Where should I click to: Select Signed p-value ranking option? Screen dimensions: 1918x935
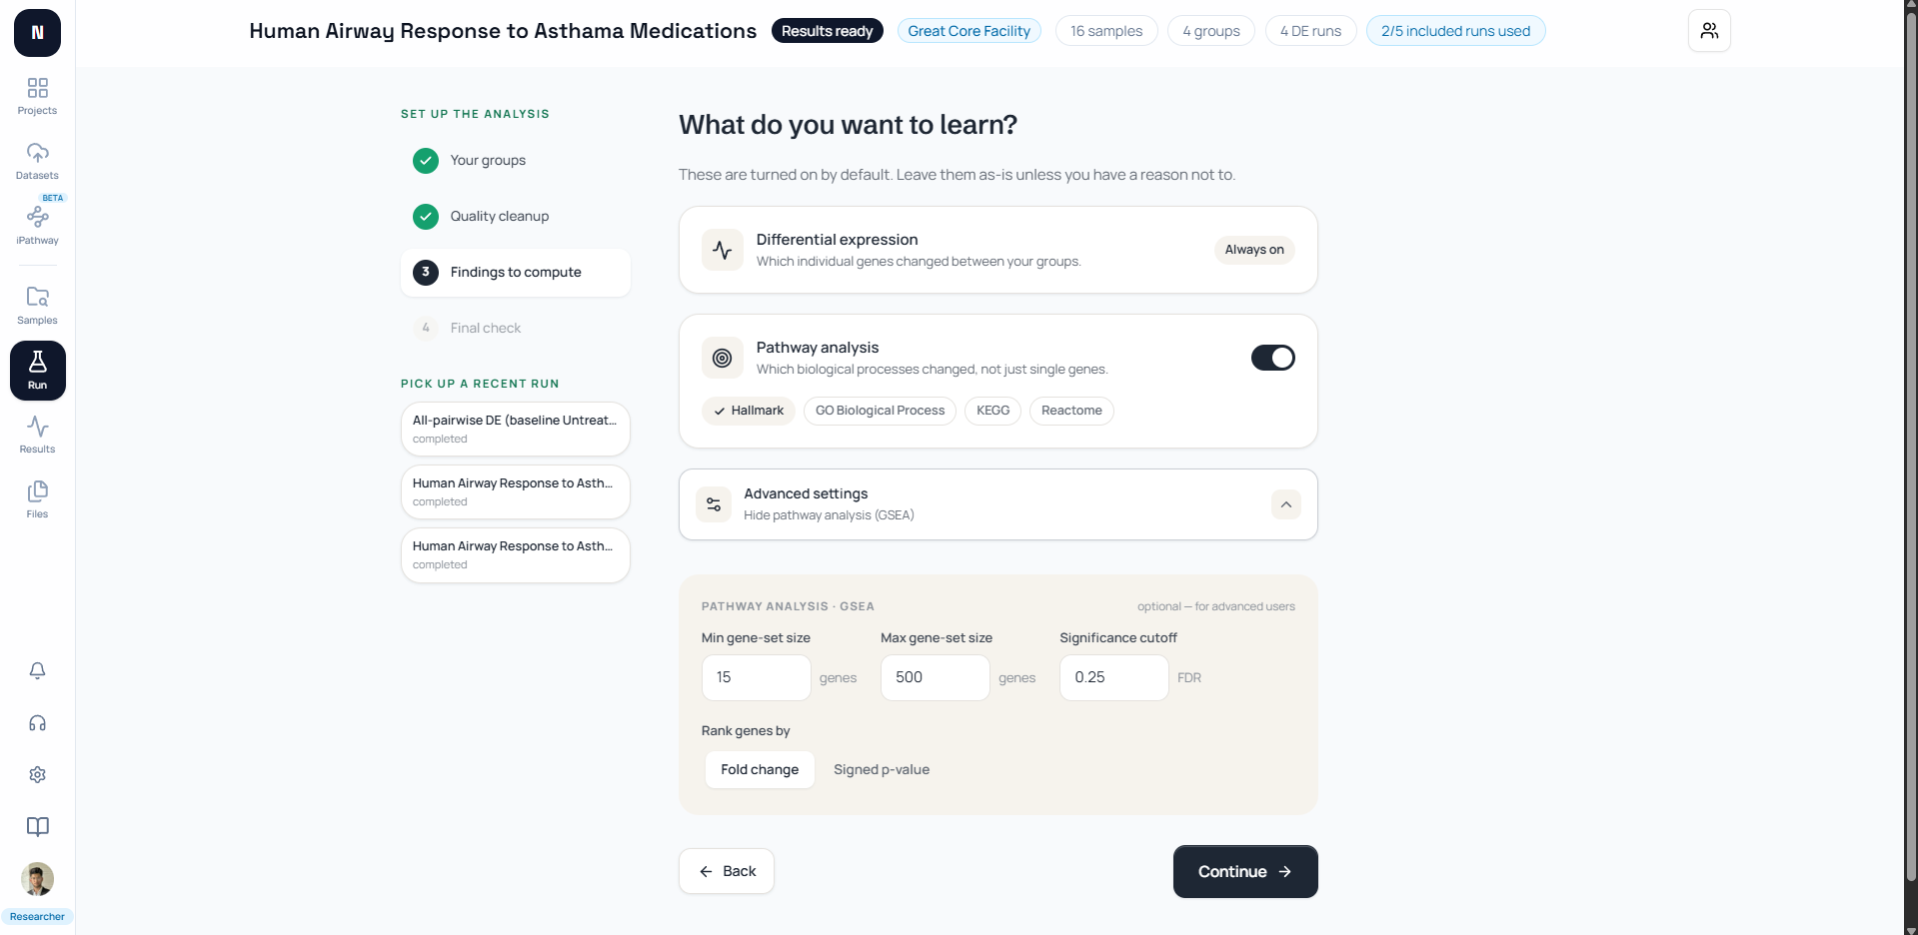tap(882, 769)
